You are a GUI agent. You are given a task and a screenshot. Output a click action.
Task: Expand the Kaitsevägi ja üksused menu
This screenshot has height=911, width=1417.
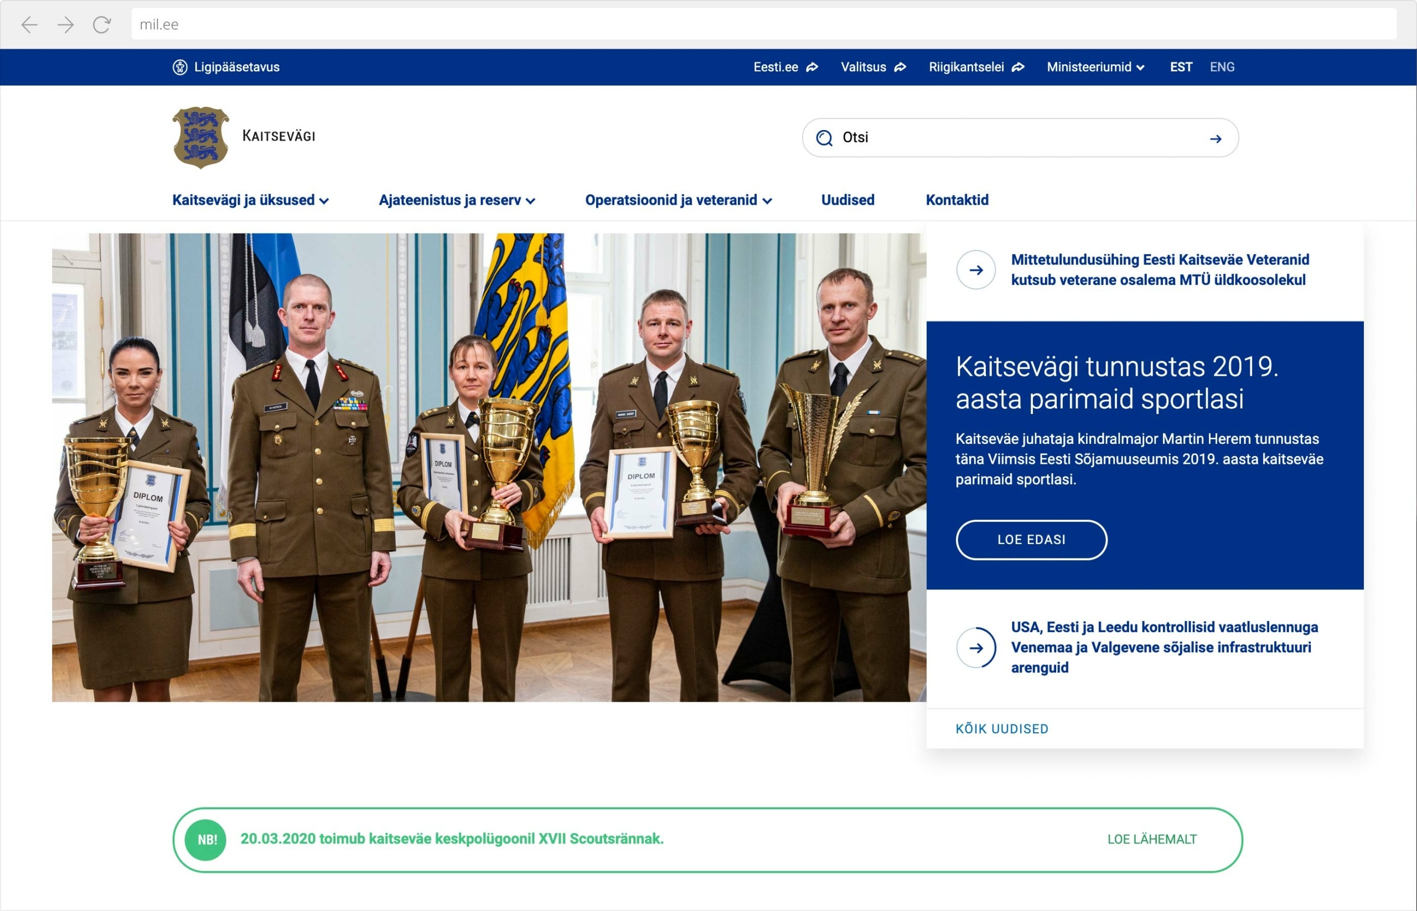click(x=250, y=200)
